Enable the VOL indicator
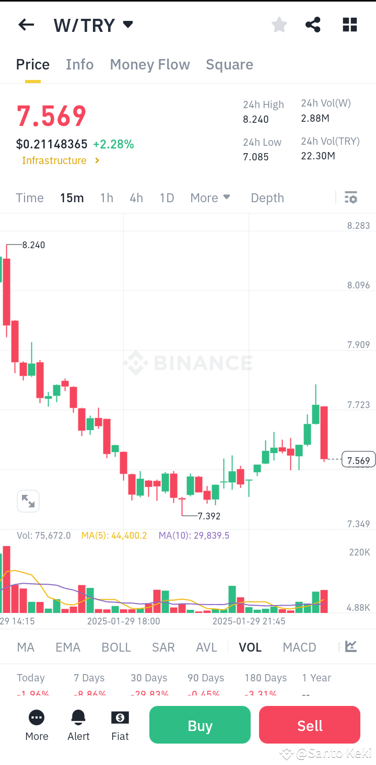 click(x=250, y=647)
